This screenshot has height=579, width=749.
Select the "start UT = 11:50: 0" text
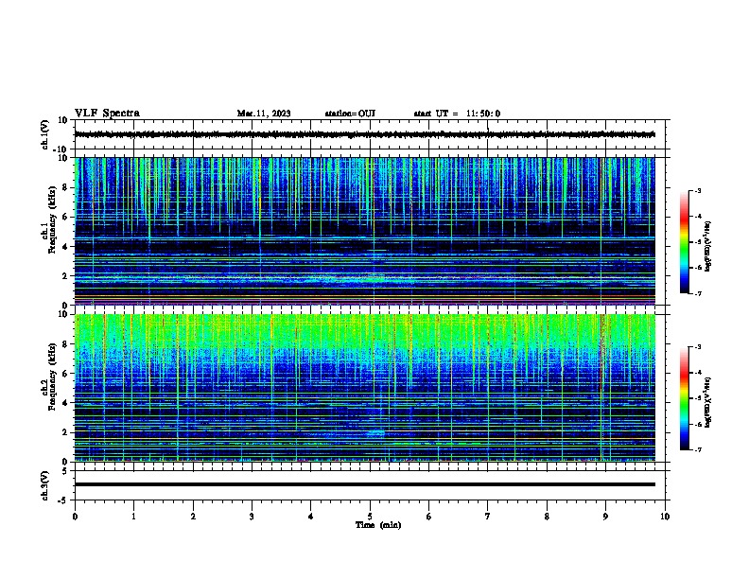[x=457, y=114]
